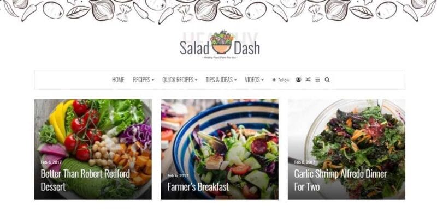Click the Healthy Food Plans tagline
Image resolution: width=437 pixels, height=218 pixels.
pyautogui.click(x=220, y=58)
